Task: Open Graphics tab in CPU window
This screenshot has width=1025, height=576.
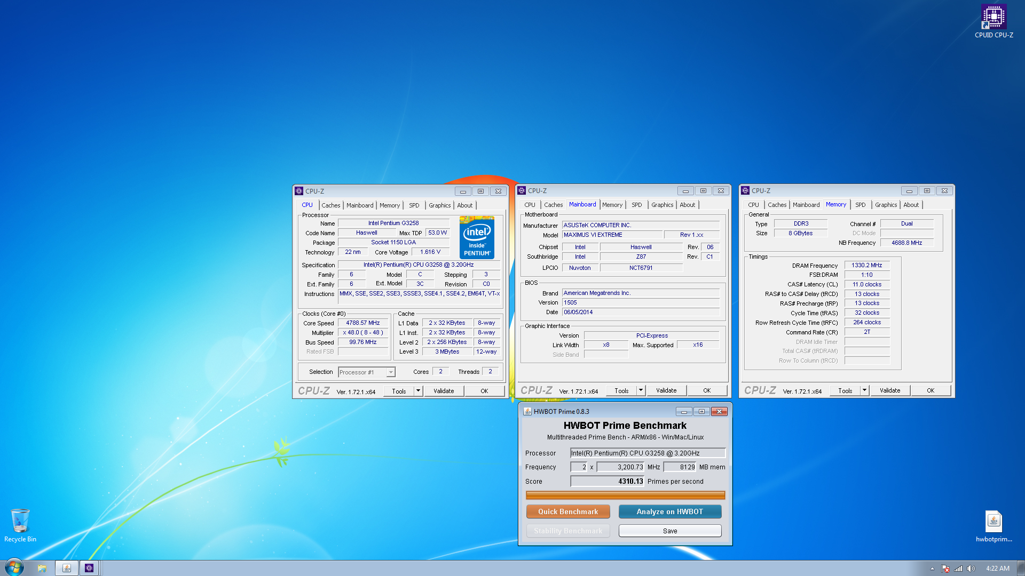Action: pos(440,205)
